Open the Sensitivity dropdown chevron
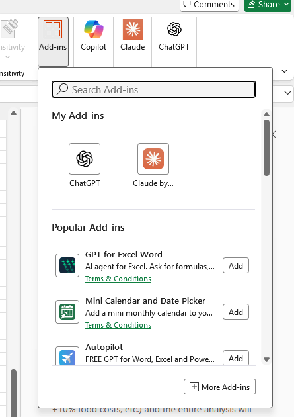This screenshot has height=417, width=294. pos(7,57)
